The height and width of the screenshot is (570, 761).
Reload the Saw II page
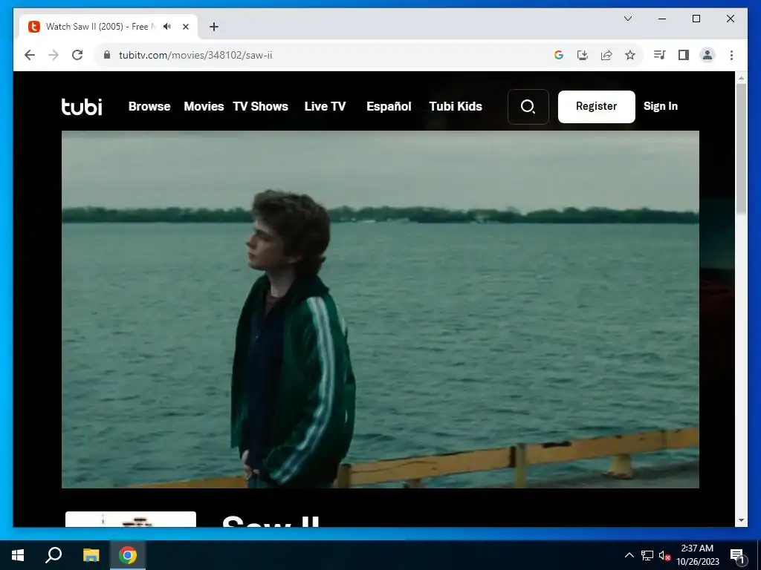point(77,55)
